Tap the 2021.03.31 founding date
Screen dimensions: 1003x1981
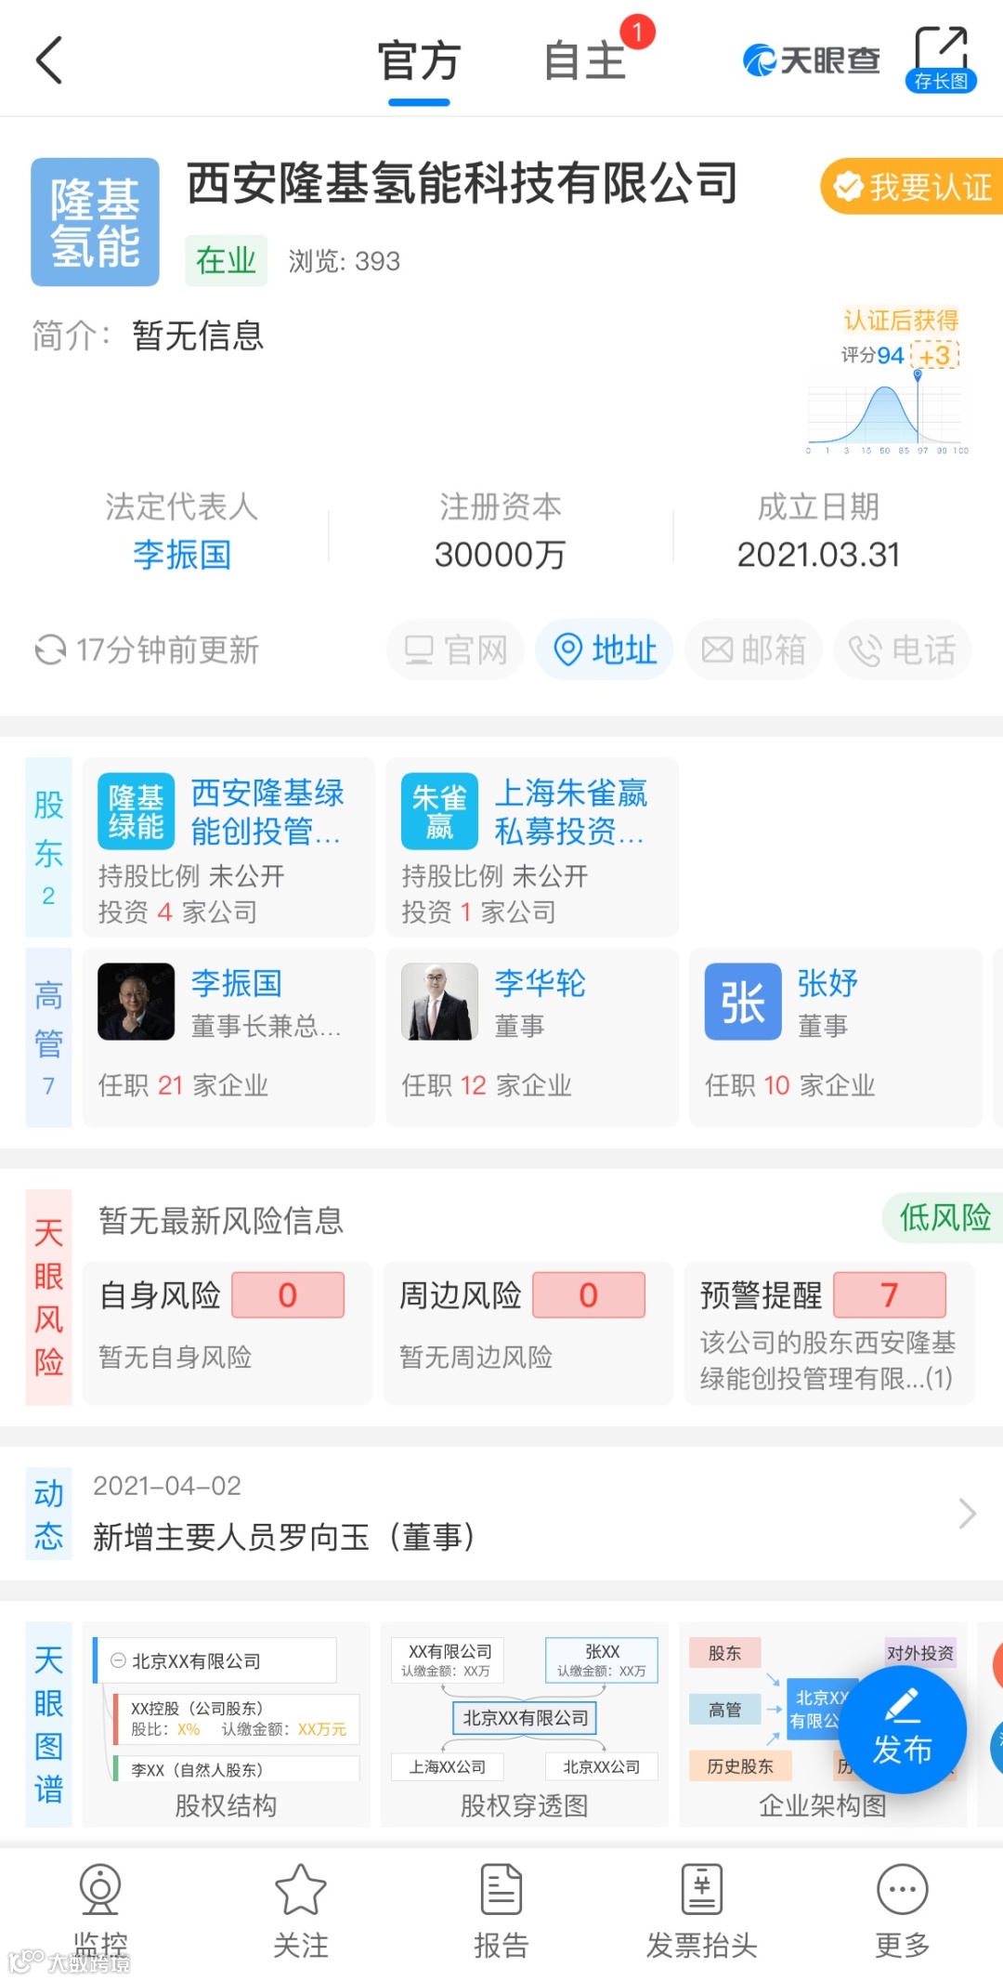pyautogui.click(x=818, y=555)
